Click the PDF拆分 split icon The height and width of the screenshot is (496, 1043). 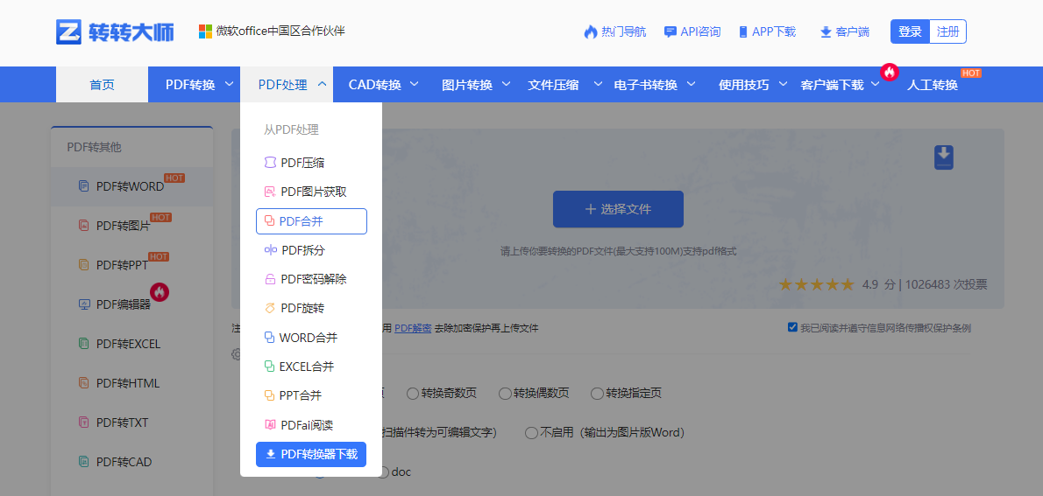tap(270, 250)
